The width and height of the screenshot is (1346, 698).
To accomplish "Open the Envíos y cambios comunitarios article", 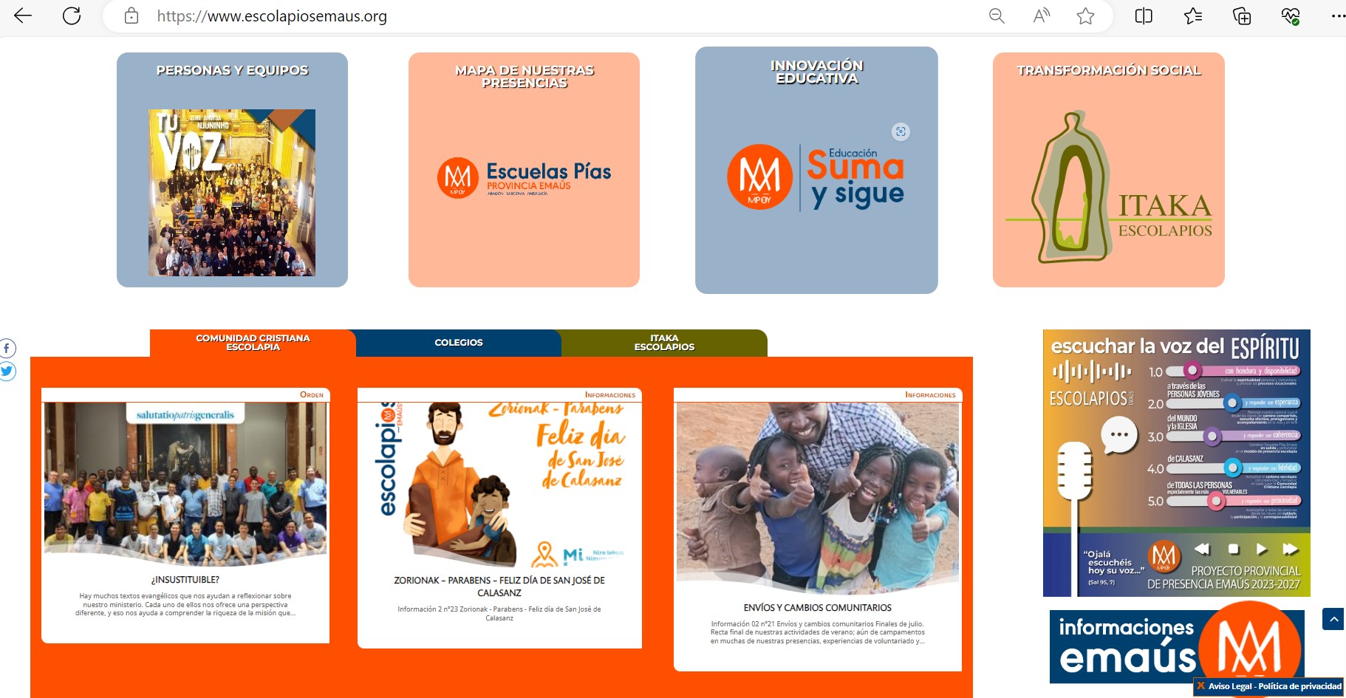I will [818, 608].
